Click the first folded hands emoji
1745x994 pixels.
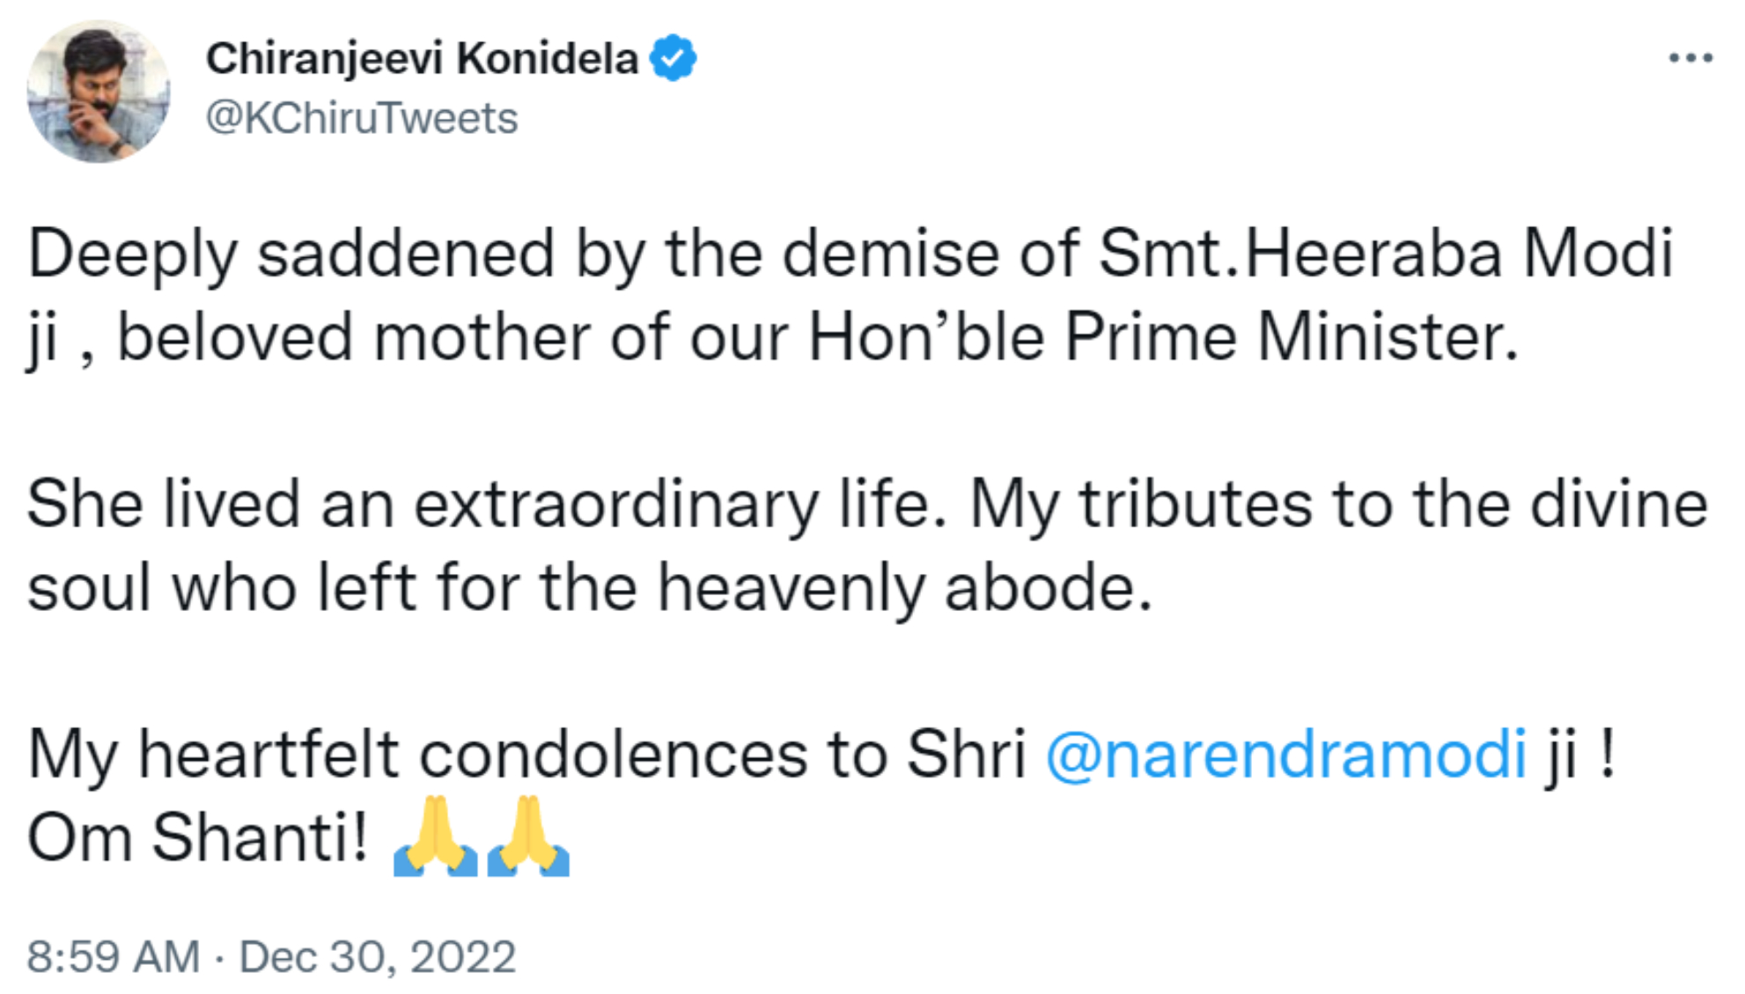435,836
